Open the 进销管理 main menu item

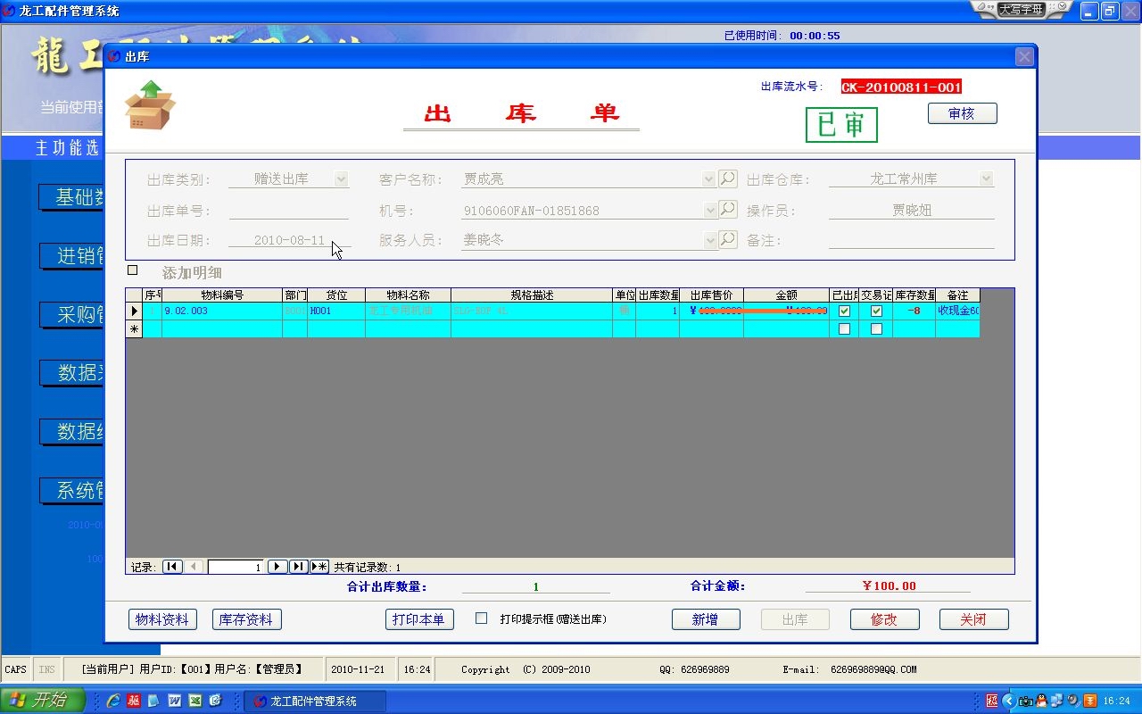pyautogui.click(x=71, y=256)
